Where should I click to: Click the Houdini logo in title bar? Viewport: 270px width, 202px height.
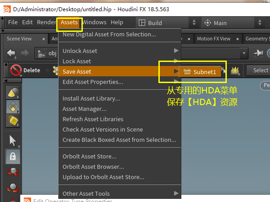7,9
